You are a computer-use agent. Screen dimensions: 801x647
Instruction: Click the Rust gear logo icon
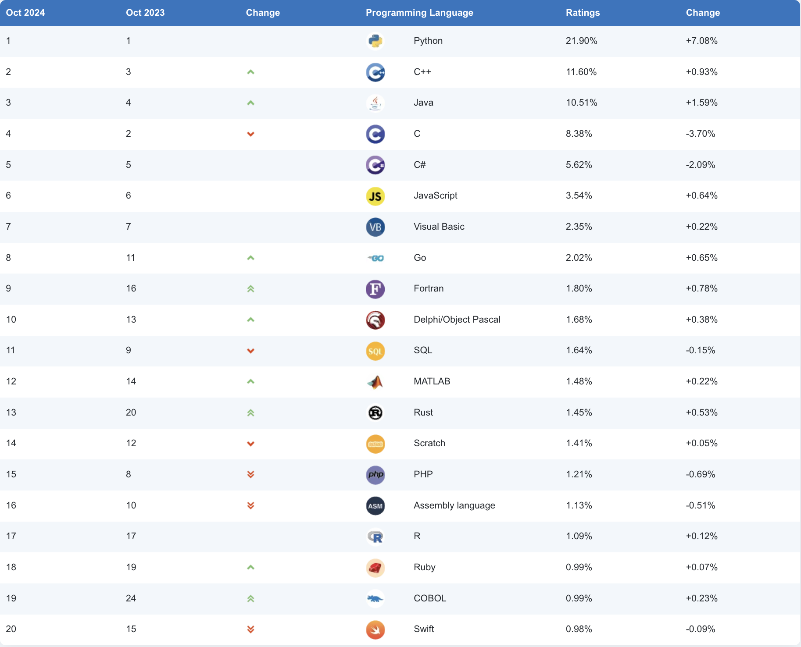pos(375,413)
